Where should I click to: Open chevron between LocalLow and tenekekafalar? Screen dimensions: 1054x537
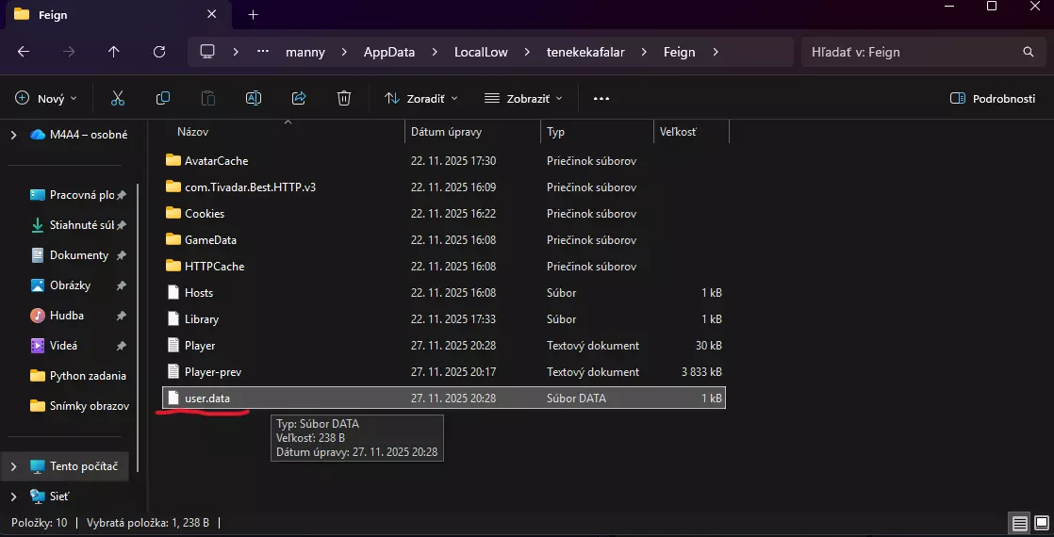[x=526, y=52]
